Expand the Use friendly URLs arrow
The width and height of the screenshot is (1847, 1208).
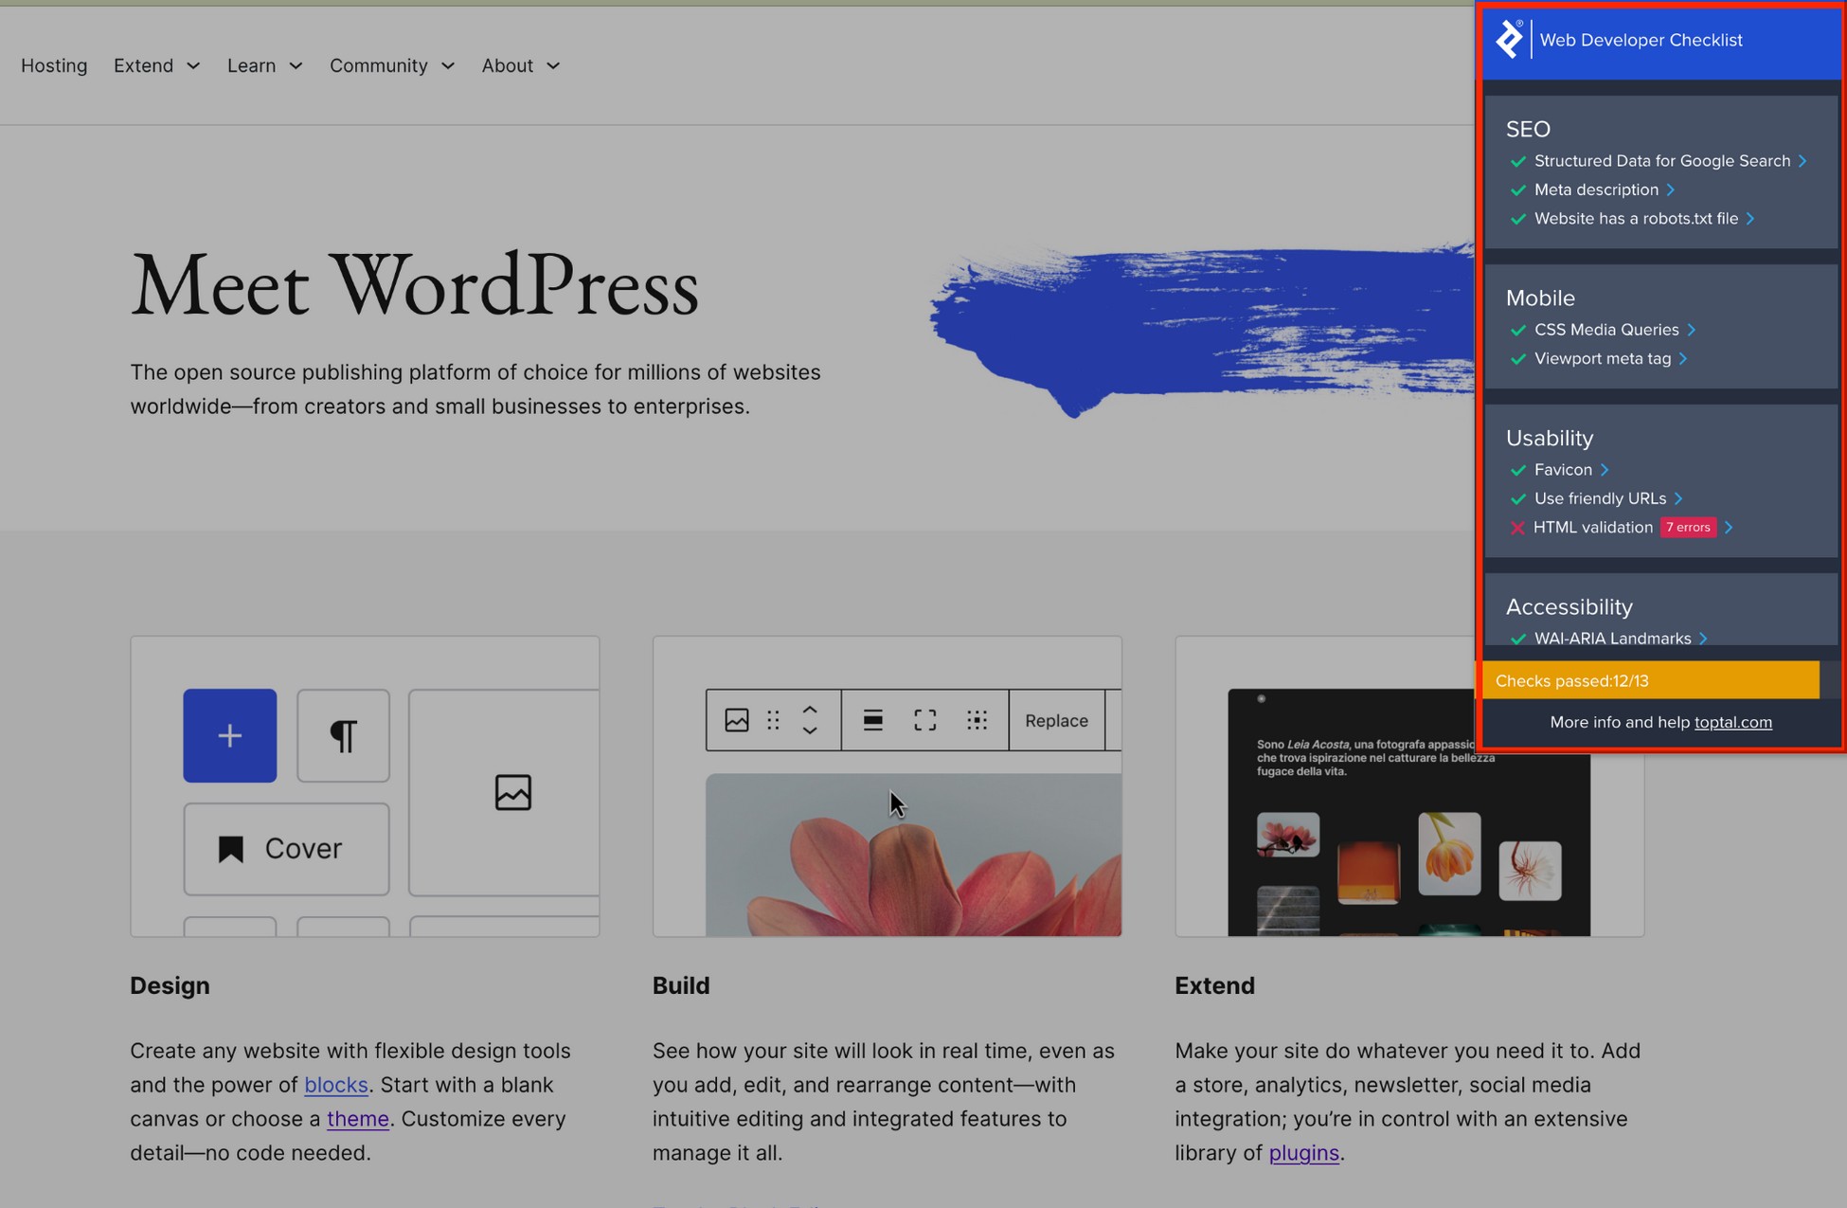(1678, 498)
